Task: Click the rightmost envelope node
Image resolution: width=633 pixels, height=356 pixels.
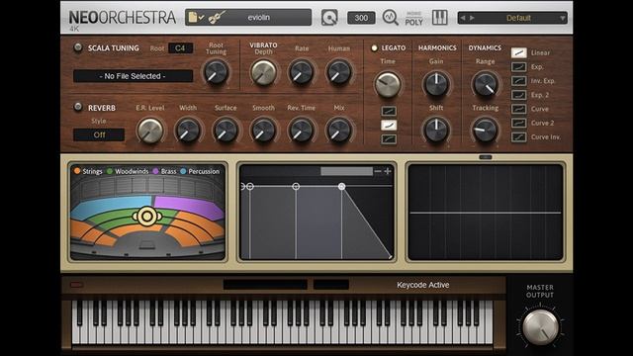Action: 341,186
